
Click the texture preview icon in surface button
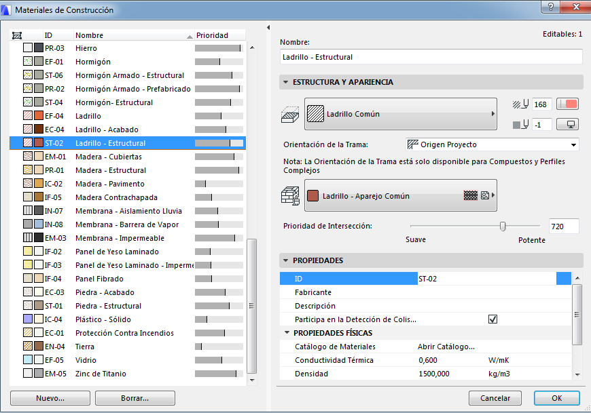[470, 195]
